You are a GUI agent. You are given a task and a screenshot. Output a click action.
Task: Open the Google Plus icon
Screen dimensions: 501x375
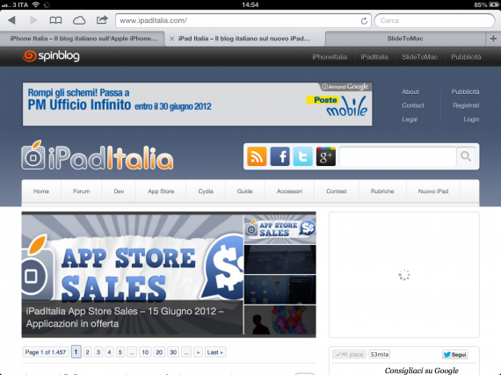pos(326,156)
